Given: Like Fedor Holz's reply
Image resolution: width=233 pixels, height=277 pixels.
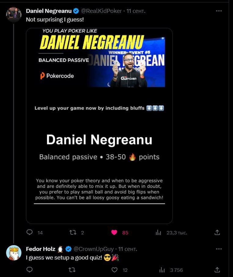Looking at the screenshot, I should (x=114, y=270).
